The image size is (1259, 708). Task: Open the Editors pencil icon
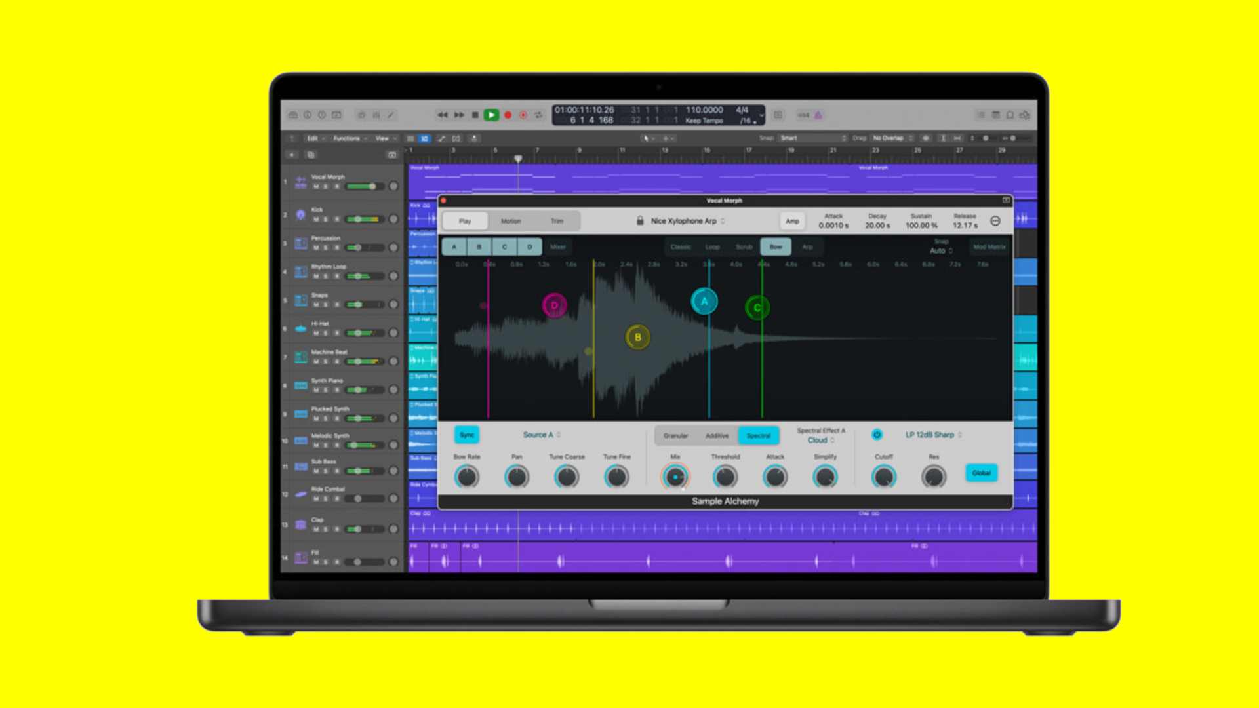click(391, 115)
